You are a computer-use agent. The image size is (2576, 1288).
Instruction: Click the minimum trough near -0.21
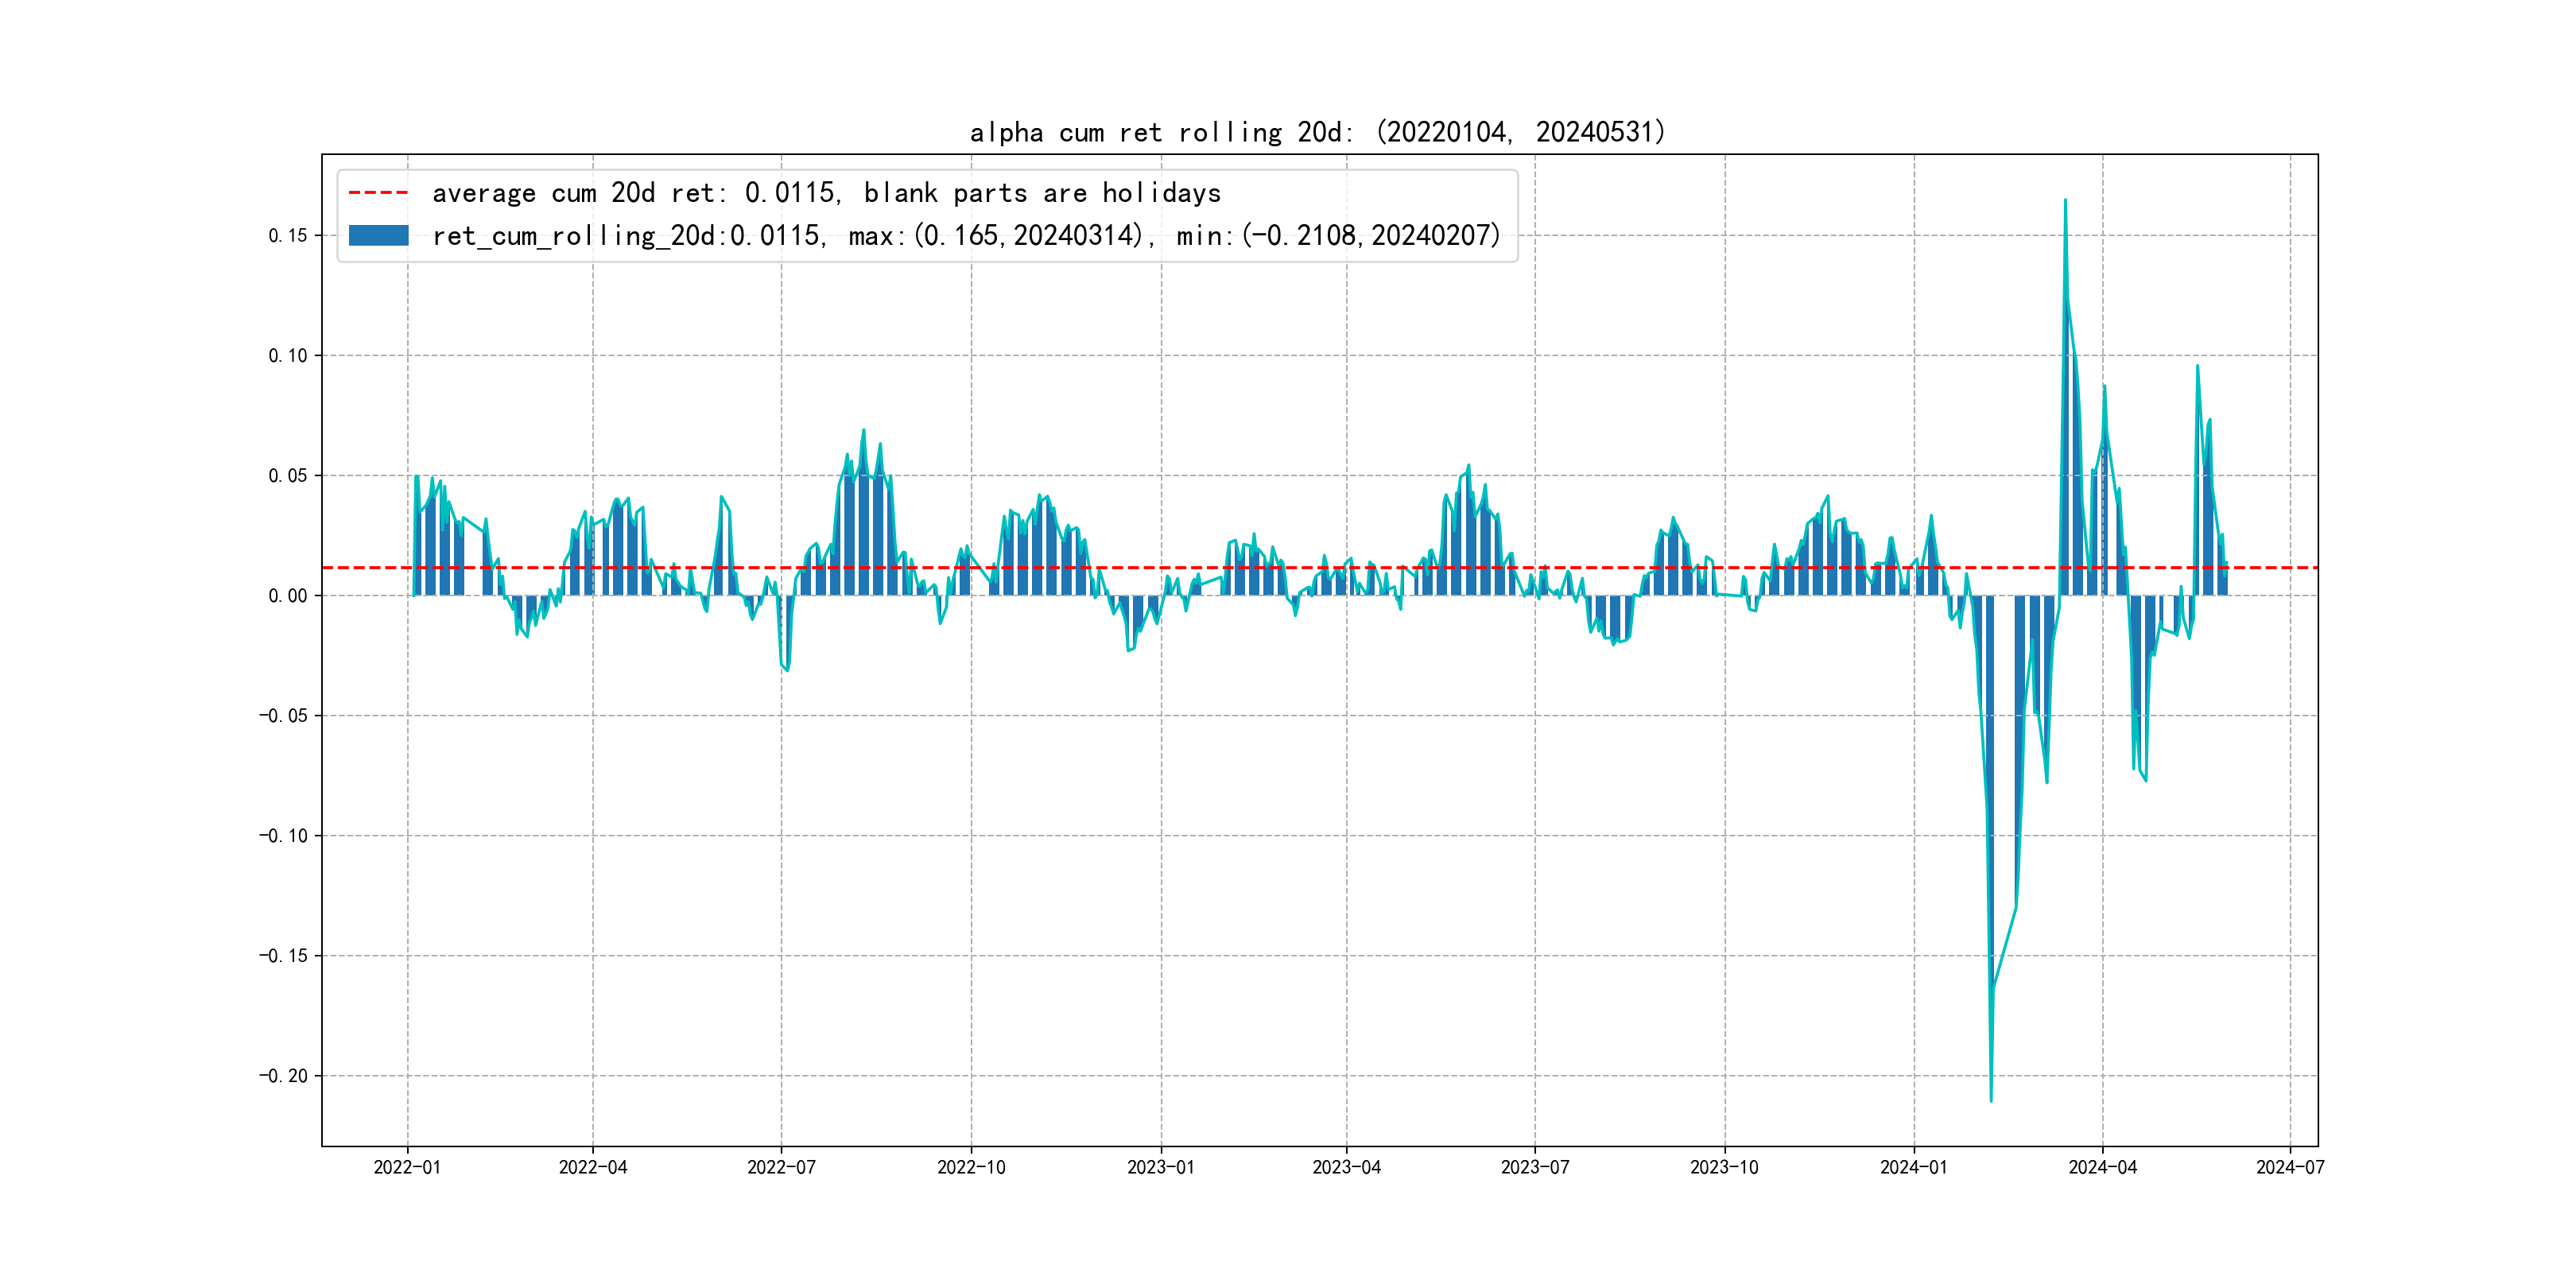pyautogui.click(x=1991, y=1100)
